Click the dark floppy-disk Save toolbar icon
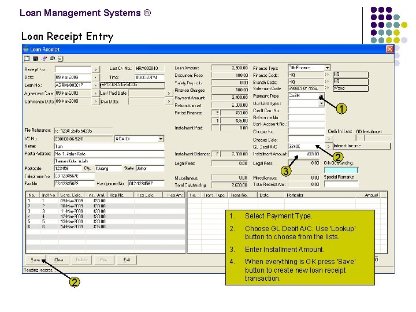Image resolution: width=416 pixels, height=312 pixels. pyautogui.click(x=35, y=58)
